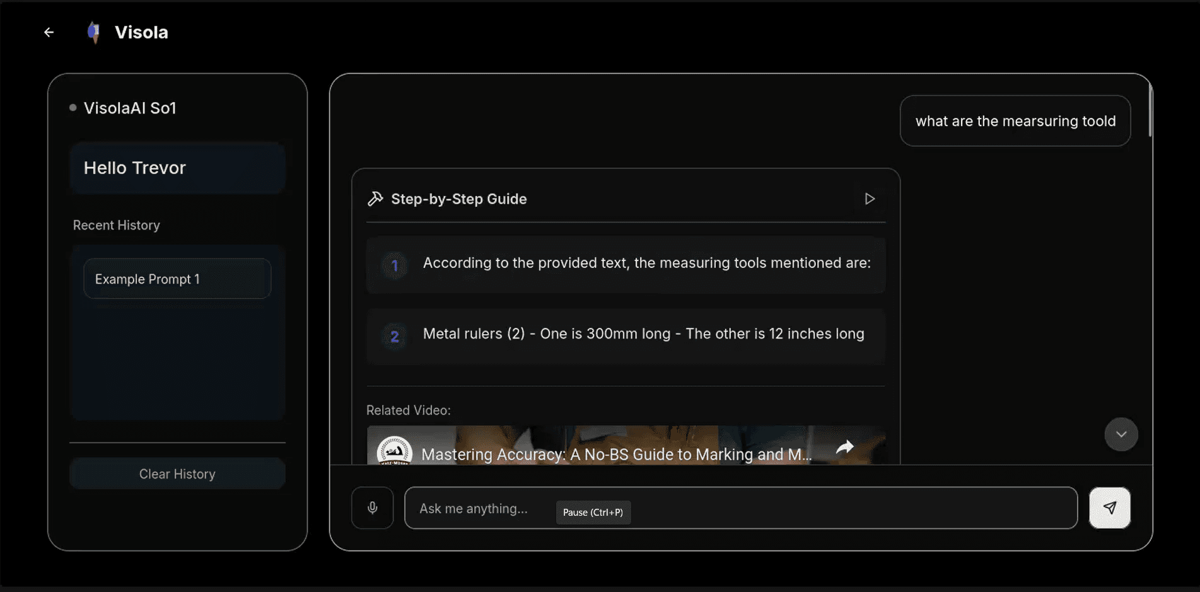The width and height of the screenshot is (1200, 592).
Task: Click the Step-by-Step Guide title
Action: (459, 199)
